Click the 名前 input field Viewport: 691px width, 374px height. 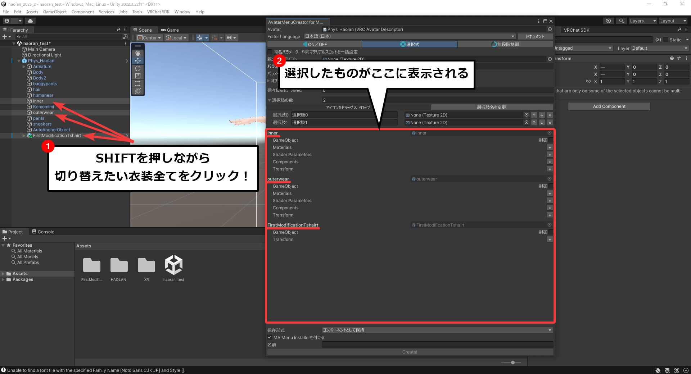click(437, 345)
